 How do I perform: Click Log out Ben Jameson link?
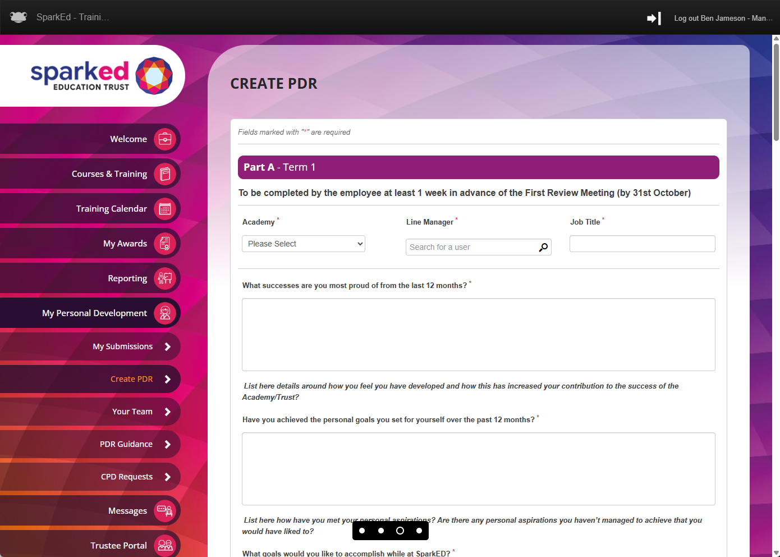tap(723, 19)
